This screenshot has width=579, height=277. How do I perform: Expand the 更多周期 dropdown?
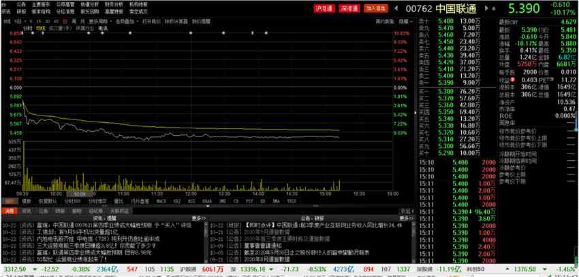click(100, 21)
